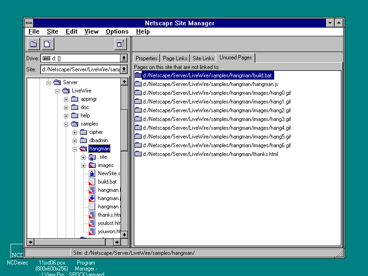Click the new folder toolbar icon
Screen dimensions: 368x276
[x=34, y=44]
